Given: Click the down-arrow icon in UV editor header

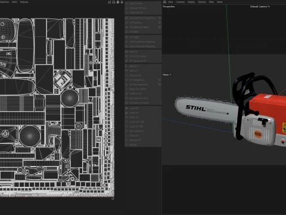Looking at the screenshot, I should (122, 2).
